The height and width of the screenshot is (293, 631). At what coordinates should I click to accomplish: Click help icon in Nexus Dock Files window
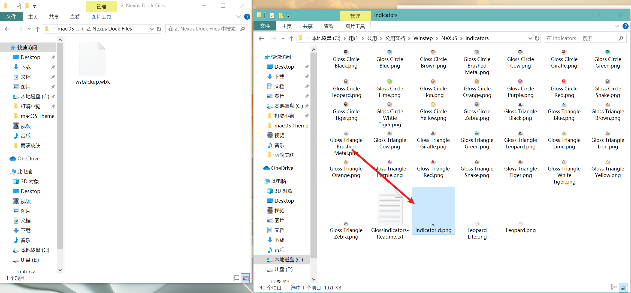[x=247, y=17]
